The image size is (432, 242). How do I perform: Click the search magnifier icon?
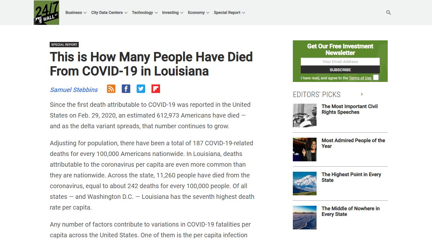(388, 13)
